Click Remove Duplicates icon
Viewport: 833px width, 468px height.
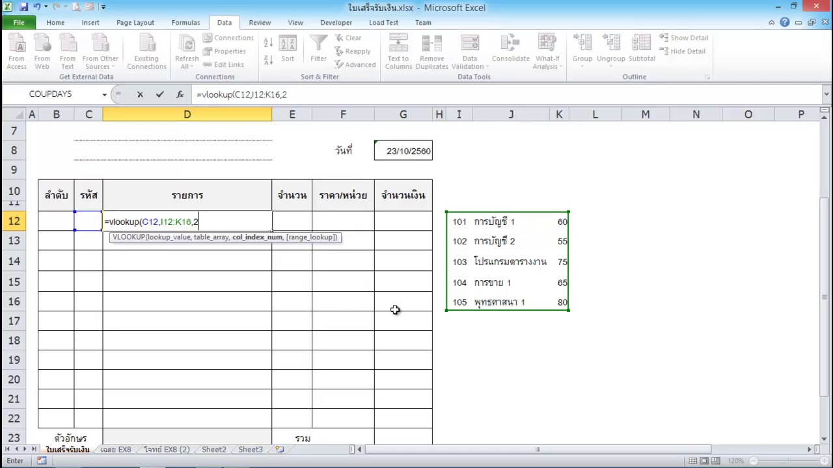coord(432,51)
